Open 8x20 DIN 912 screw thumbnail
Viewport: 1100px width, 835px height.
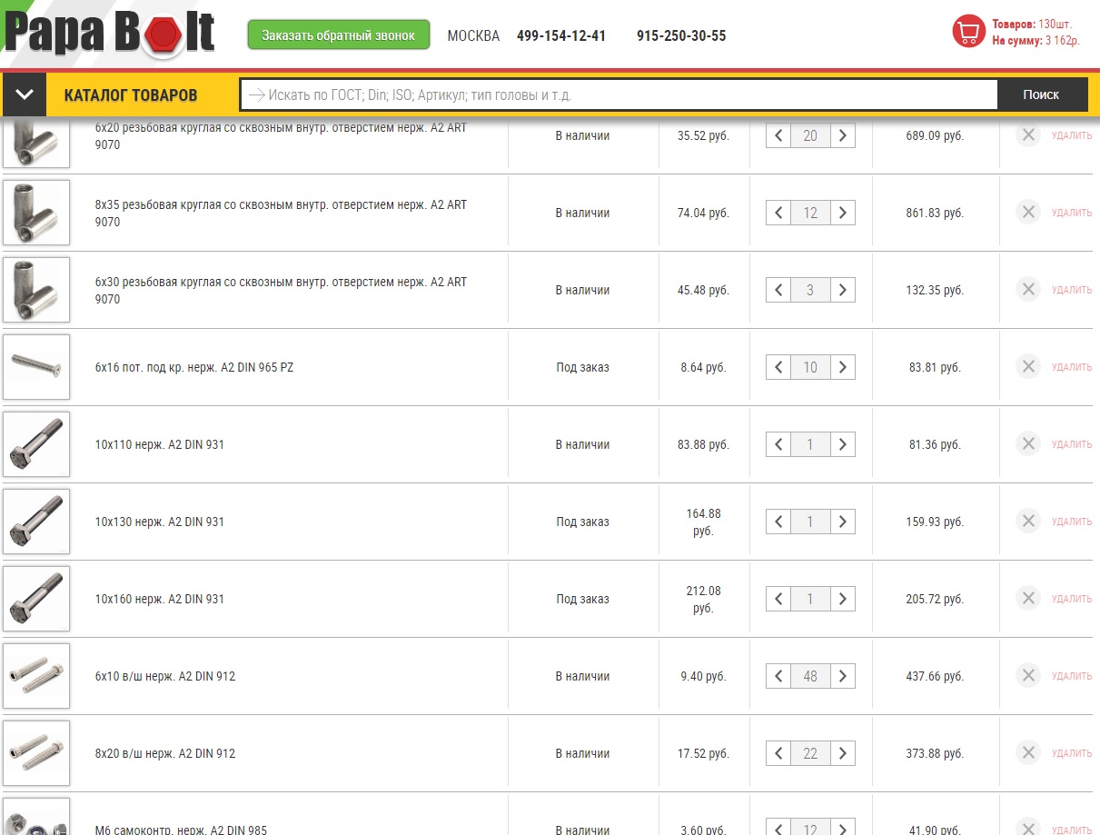36,753
